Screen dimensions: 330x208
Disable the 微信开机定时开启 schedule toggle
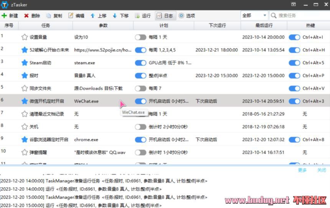[x=140, y=101]
